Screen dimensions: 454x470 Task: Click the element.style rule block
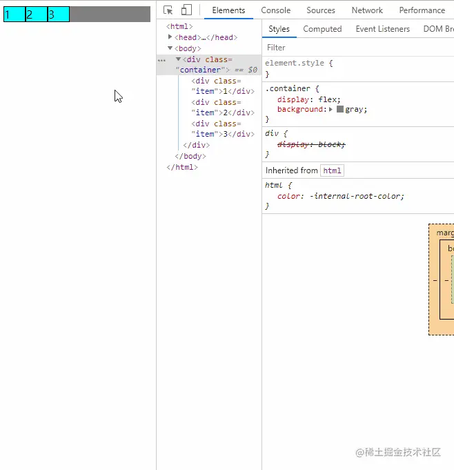(x=358, y=68)
